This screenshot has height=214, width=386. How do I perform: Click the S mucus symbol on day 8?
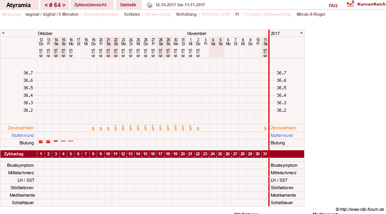(x=93, y=128)
